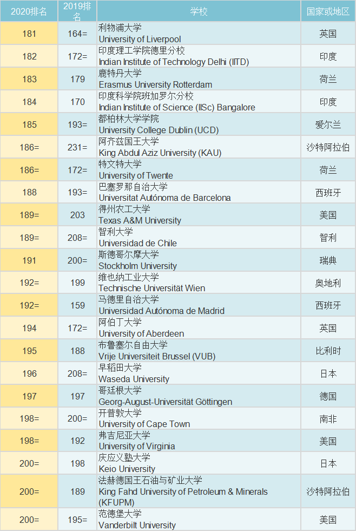356x531 pixels.
Task: Click 2019 rank cell 203
Action: (77, 215)
